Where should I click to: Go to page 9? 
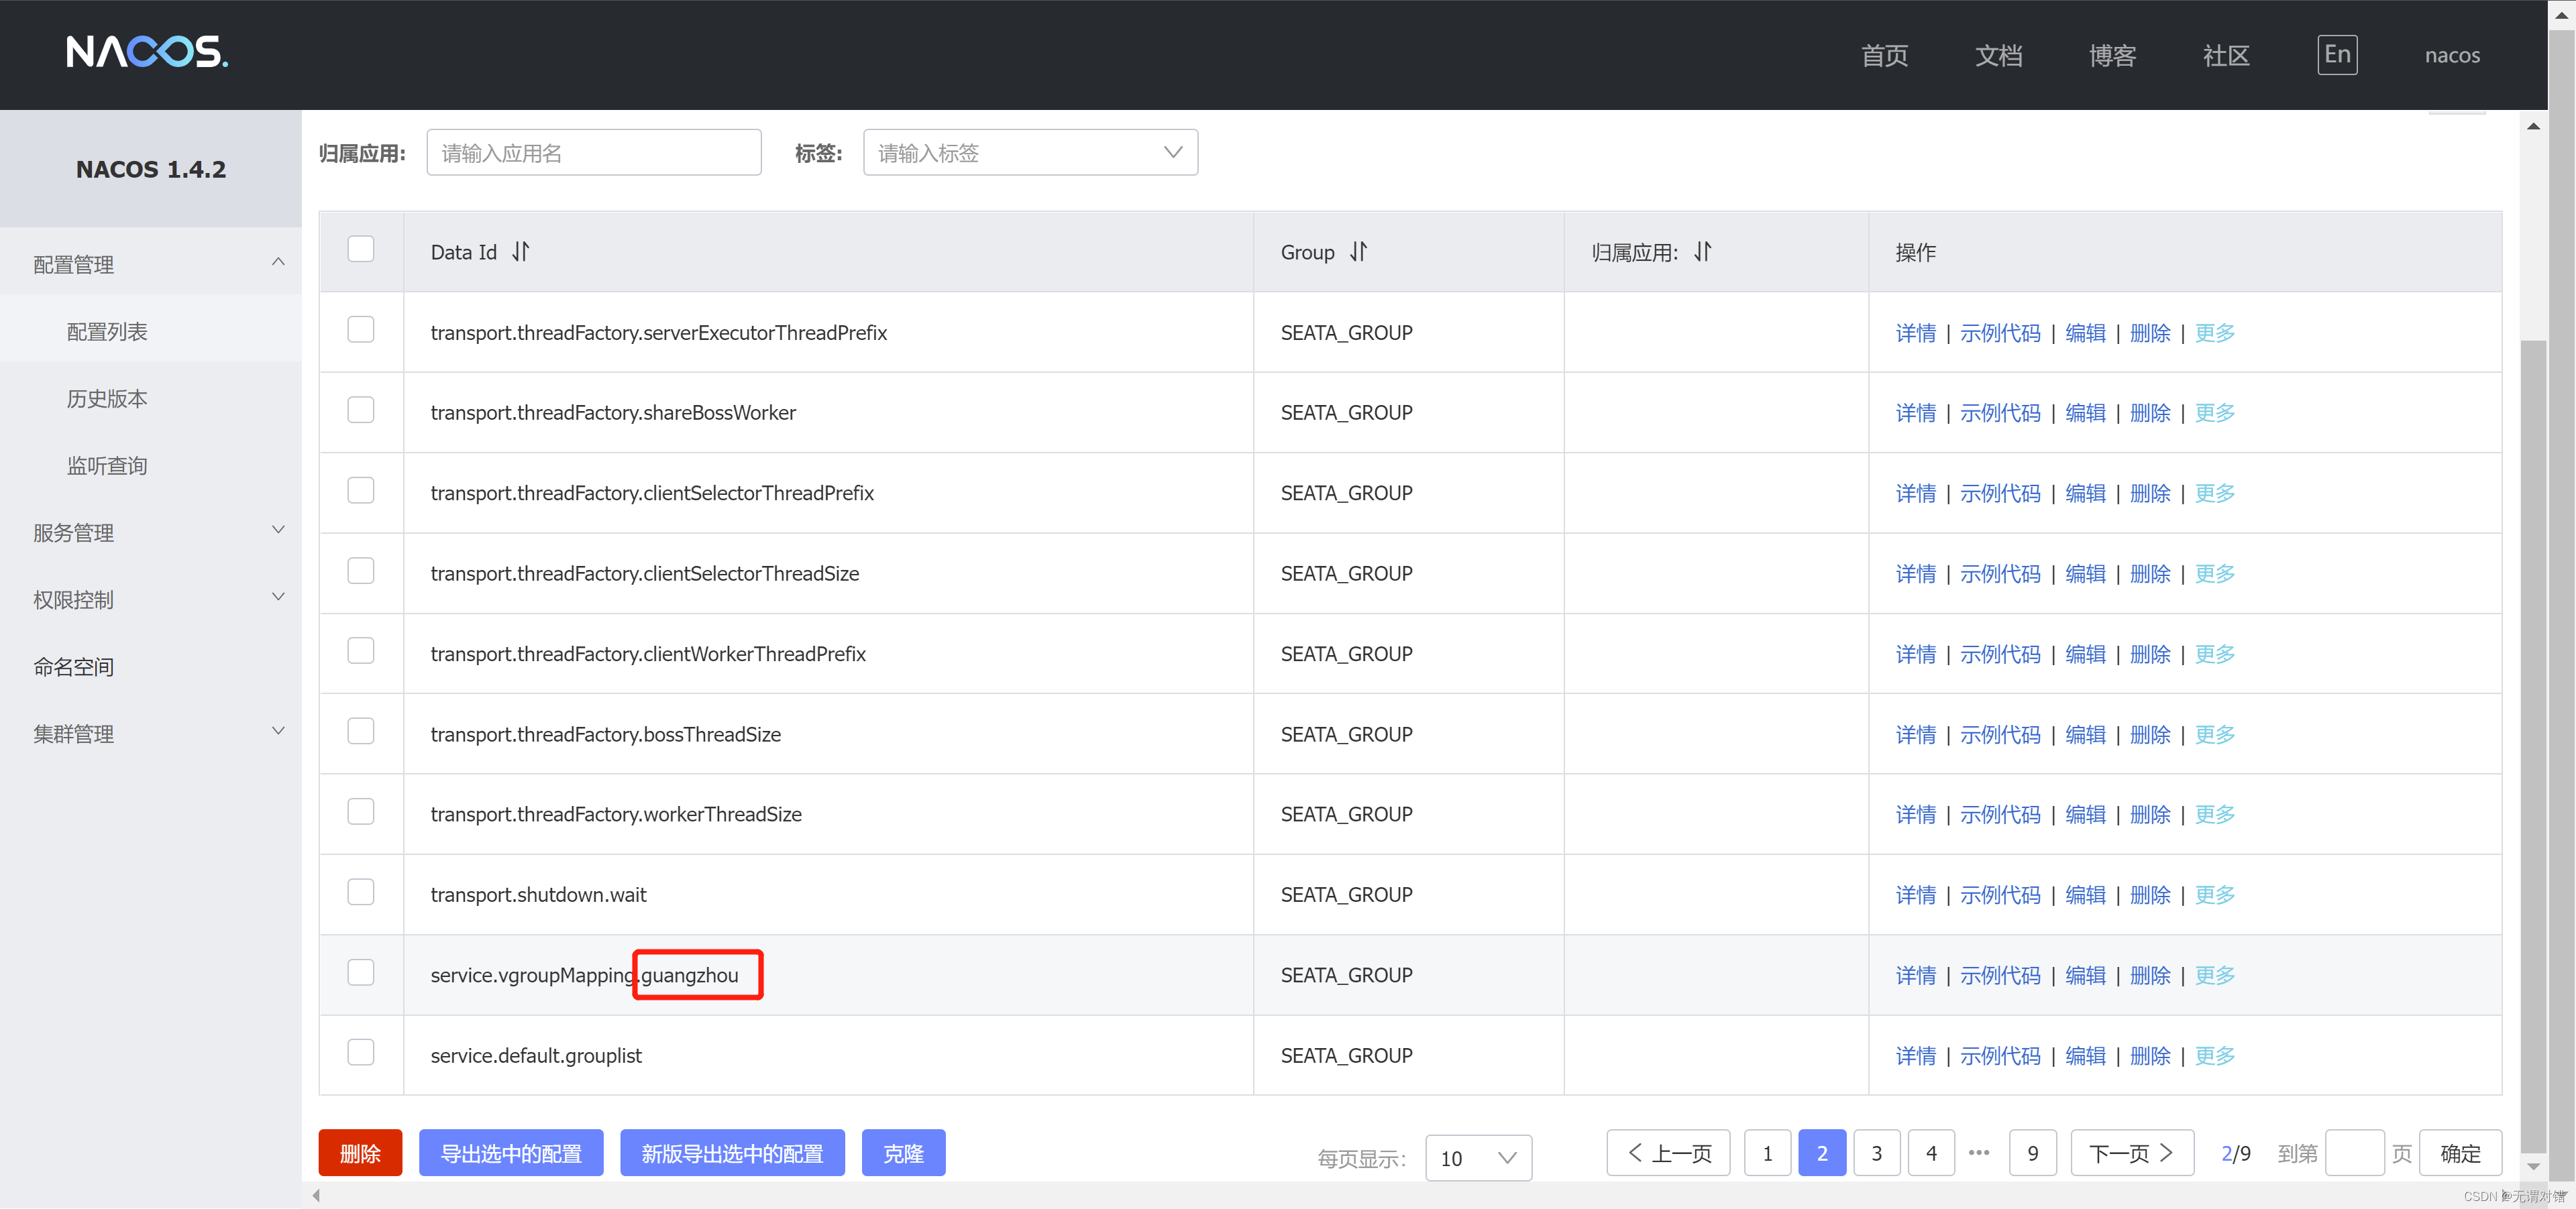click(2032, 1153)
